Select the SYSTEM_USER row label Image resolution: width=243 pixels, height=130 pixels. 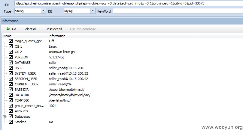[x=25, y=73]
